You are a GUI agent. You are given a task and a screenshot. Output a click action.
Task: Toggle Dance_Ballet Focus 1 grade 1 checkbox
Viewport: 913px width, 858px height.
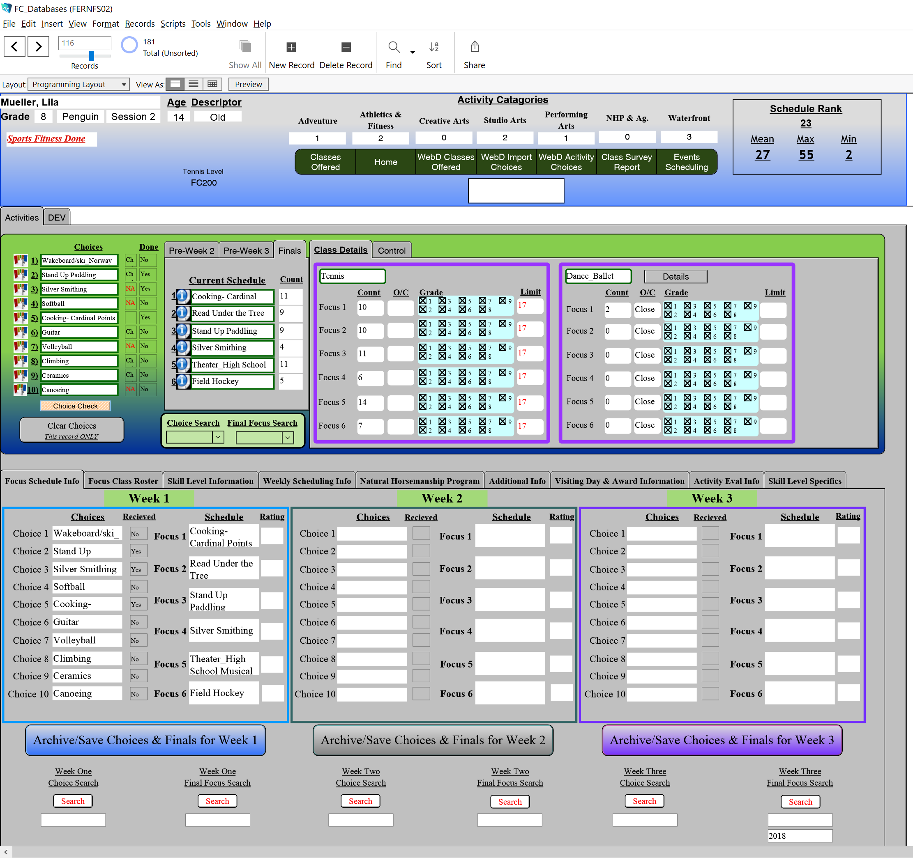pos(668,306)
